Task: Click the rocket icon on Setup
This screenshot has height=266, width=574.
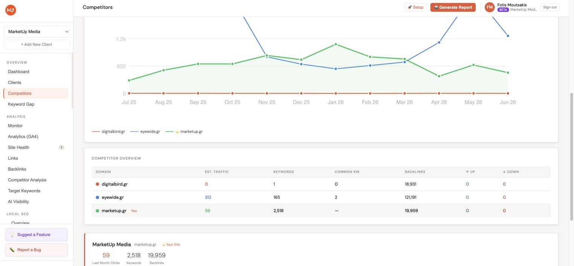Action: [x=410, y=7]
